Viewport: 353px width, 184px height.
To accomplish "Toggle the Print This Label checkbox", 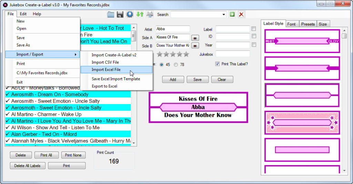I will click(218, 64).
